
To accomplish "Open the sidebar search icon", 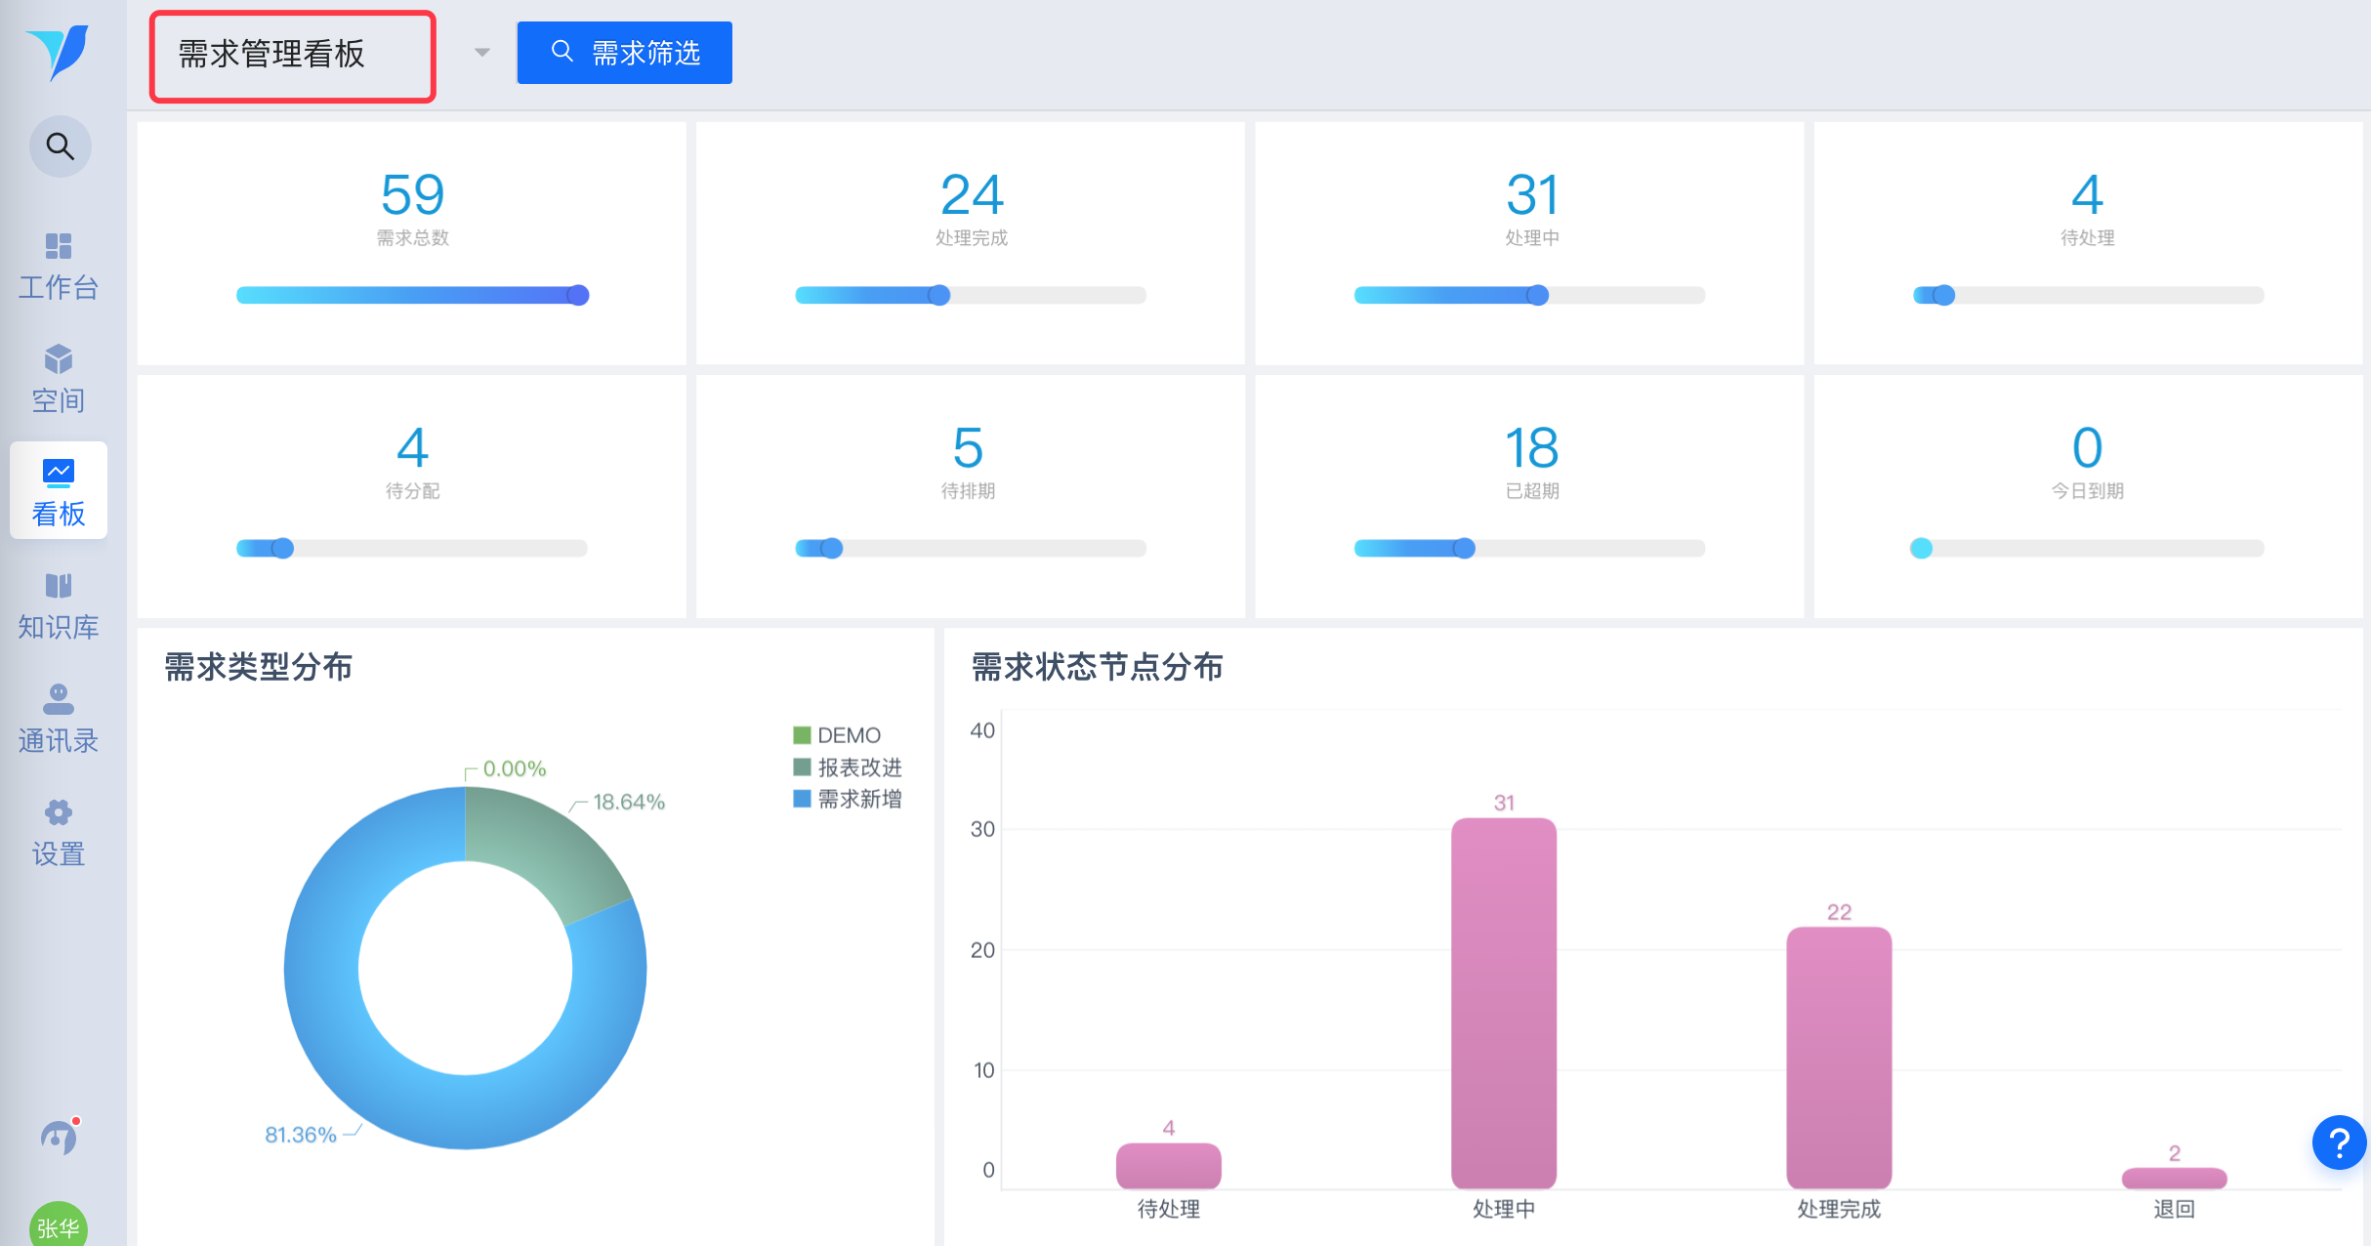I will coord(60,146).
